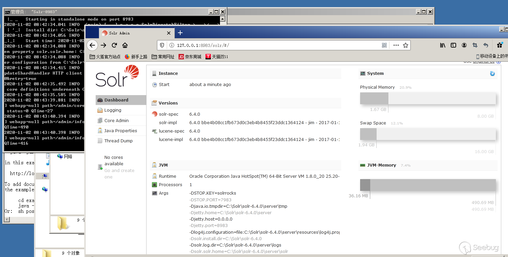The height and width of the screenshot is (257, 508).
Task: Reload the Solr Admin page
Action: coord(114,45)
